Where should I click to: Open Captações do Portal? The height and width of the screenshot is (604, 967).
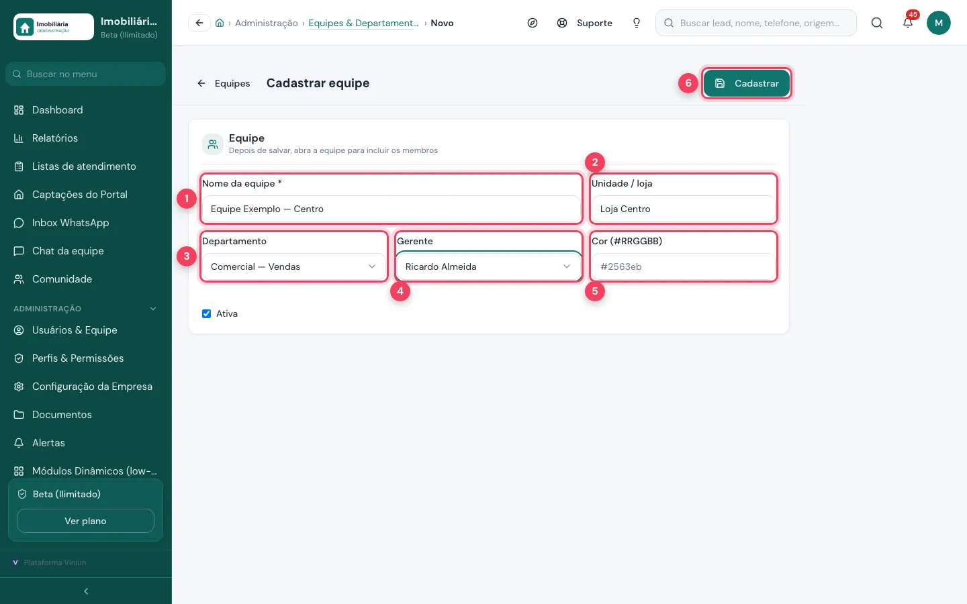(x=86, y=195)
